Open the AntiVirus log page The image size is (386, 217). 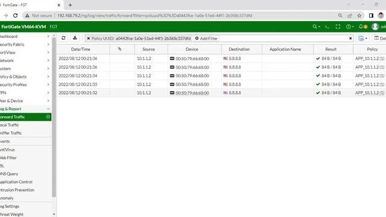click(x=25, y=149)
